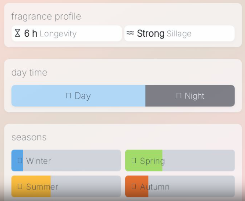The height and width of the screenshot is (201, 245).
Task: Click the 6 h longevity value
Action: click(x=30, y=34)
